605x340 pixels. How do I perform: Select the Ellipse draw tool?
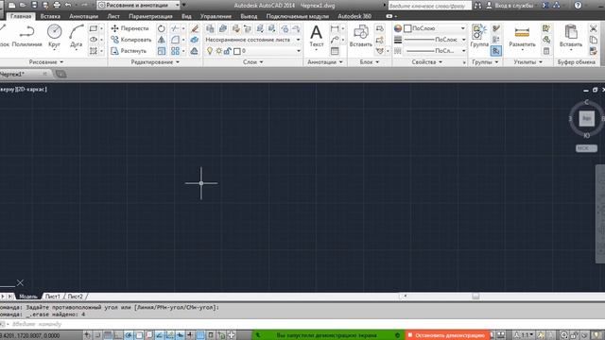(x=94, y=40)
